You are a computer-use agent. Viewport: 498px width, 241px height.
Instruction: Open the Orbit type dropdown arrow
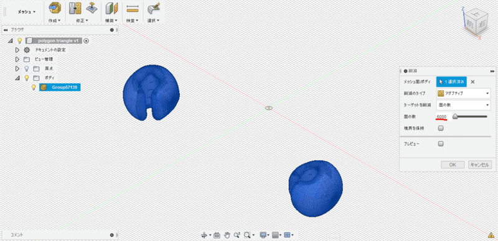pos(210,235)
